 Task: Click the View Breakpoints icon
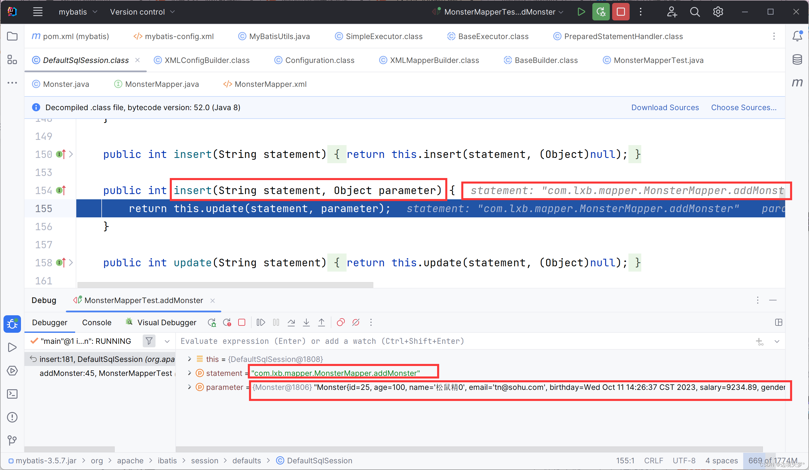pyautogui.click(x=341, y=322)
